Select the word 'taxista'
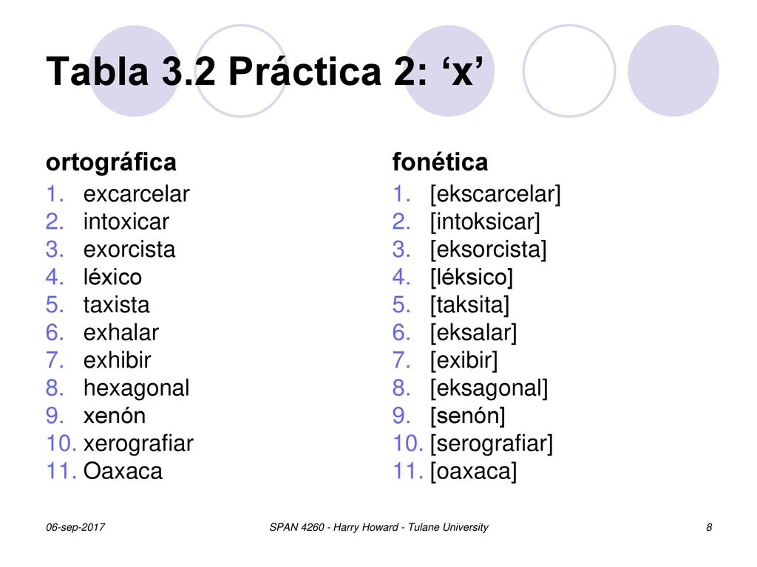Screen dimensions: 757x567 tap(116, 305)
